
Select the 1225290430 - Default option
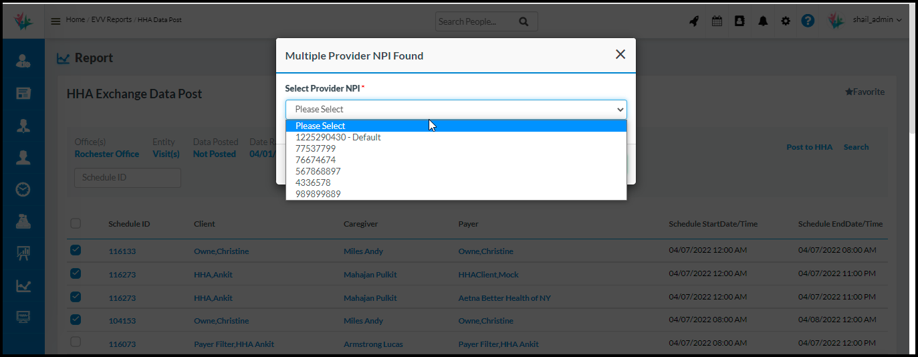338,137
